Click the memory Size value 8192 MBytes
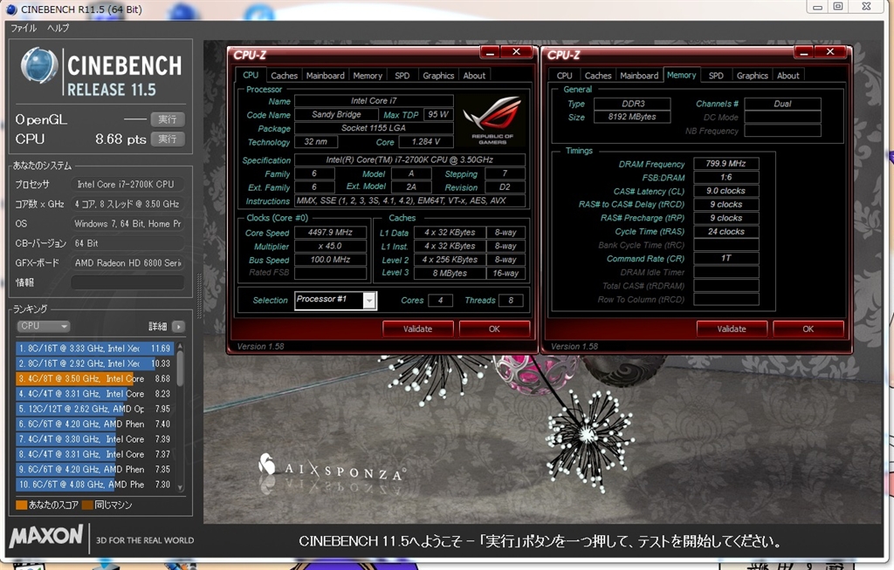The width and height of the screenshot is (894, 570). click(632, 117)
